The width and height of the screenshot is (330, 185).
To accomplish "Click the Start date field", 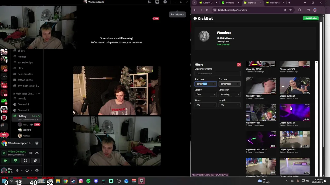I will [205, 84].
